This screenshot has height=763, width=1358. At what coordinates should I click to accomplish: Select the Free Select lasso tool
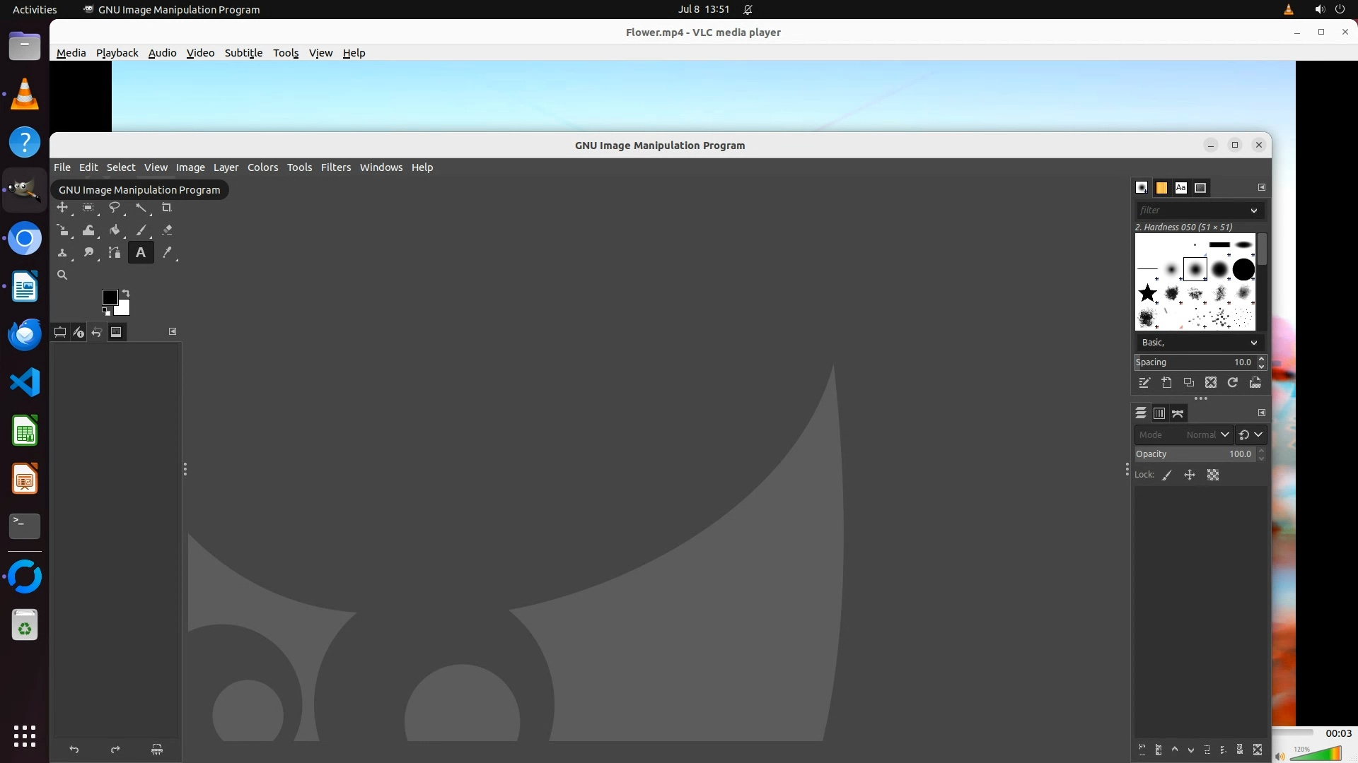pos(114,208)
